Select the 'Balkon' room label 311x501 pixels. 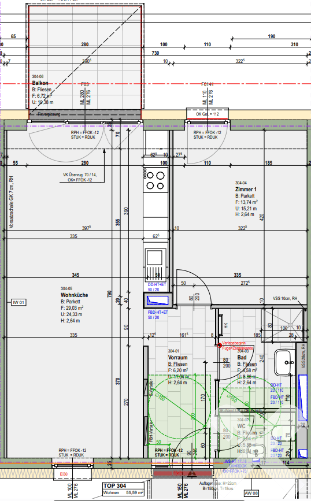(x=40, y=83)
